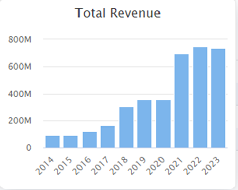Click the 2018 x-axis label
The height and width of the screenshot is (190, 238).
(118, 166)
